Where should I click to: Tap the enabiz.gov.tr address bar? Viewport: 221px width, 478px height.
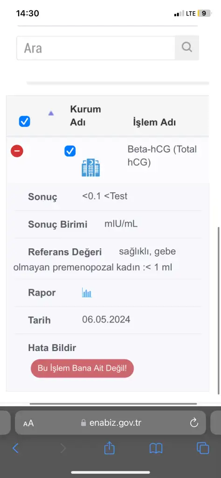point(110,423)
